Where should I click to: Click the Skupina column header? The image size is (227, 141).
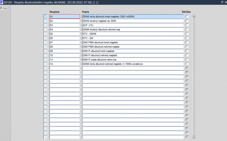(54, 12)
